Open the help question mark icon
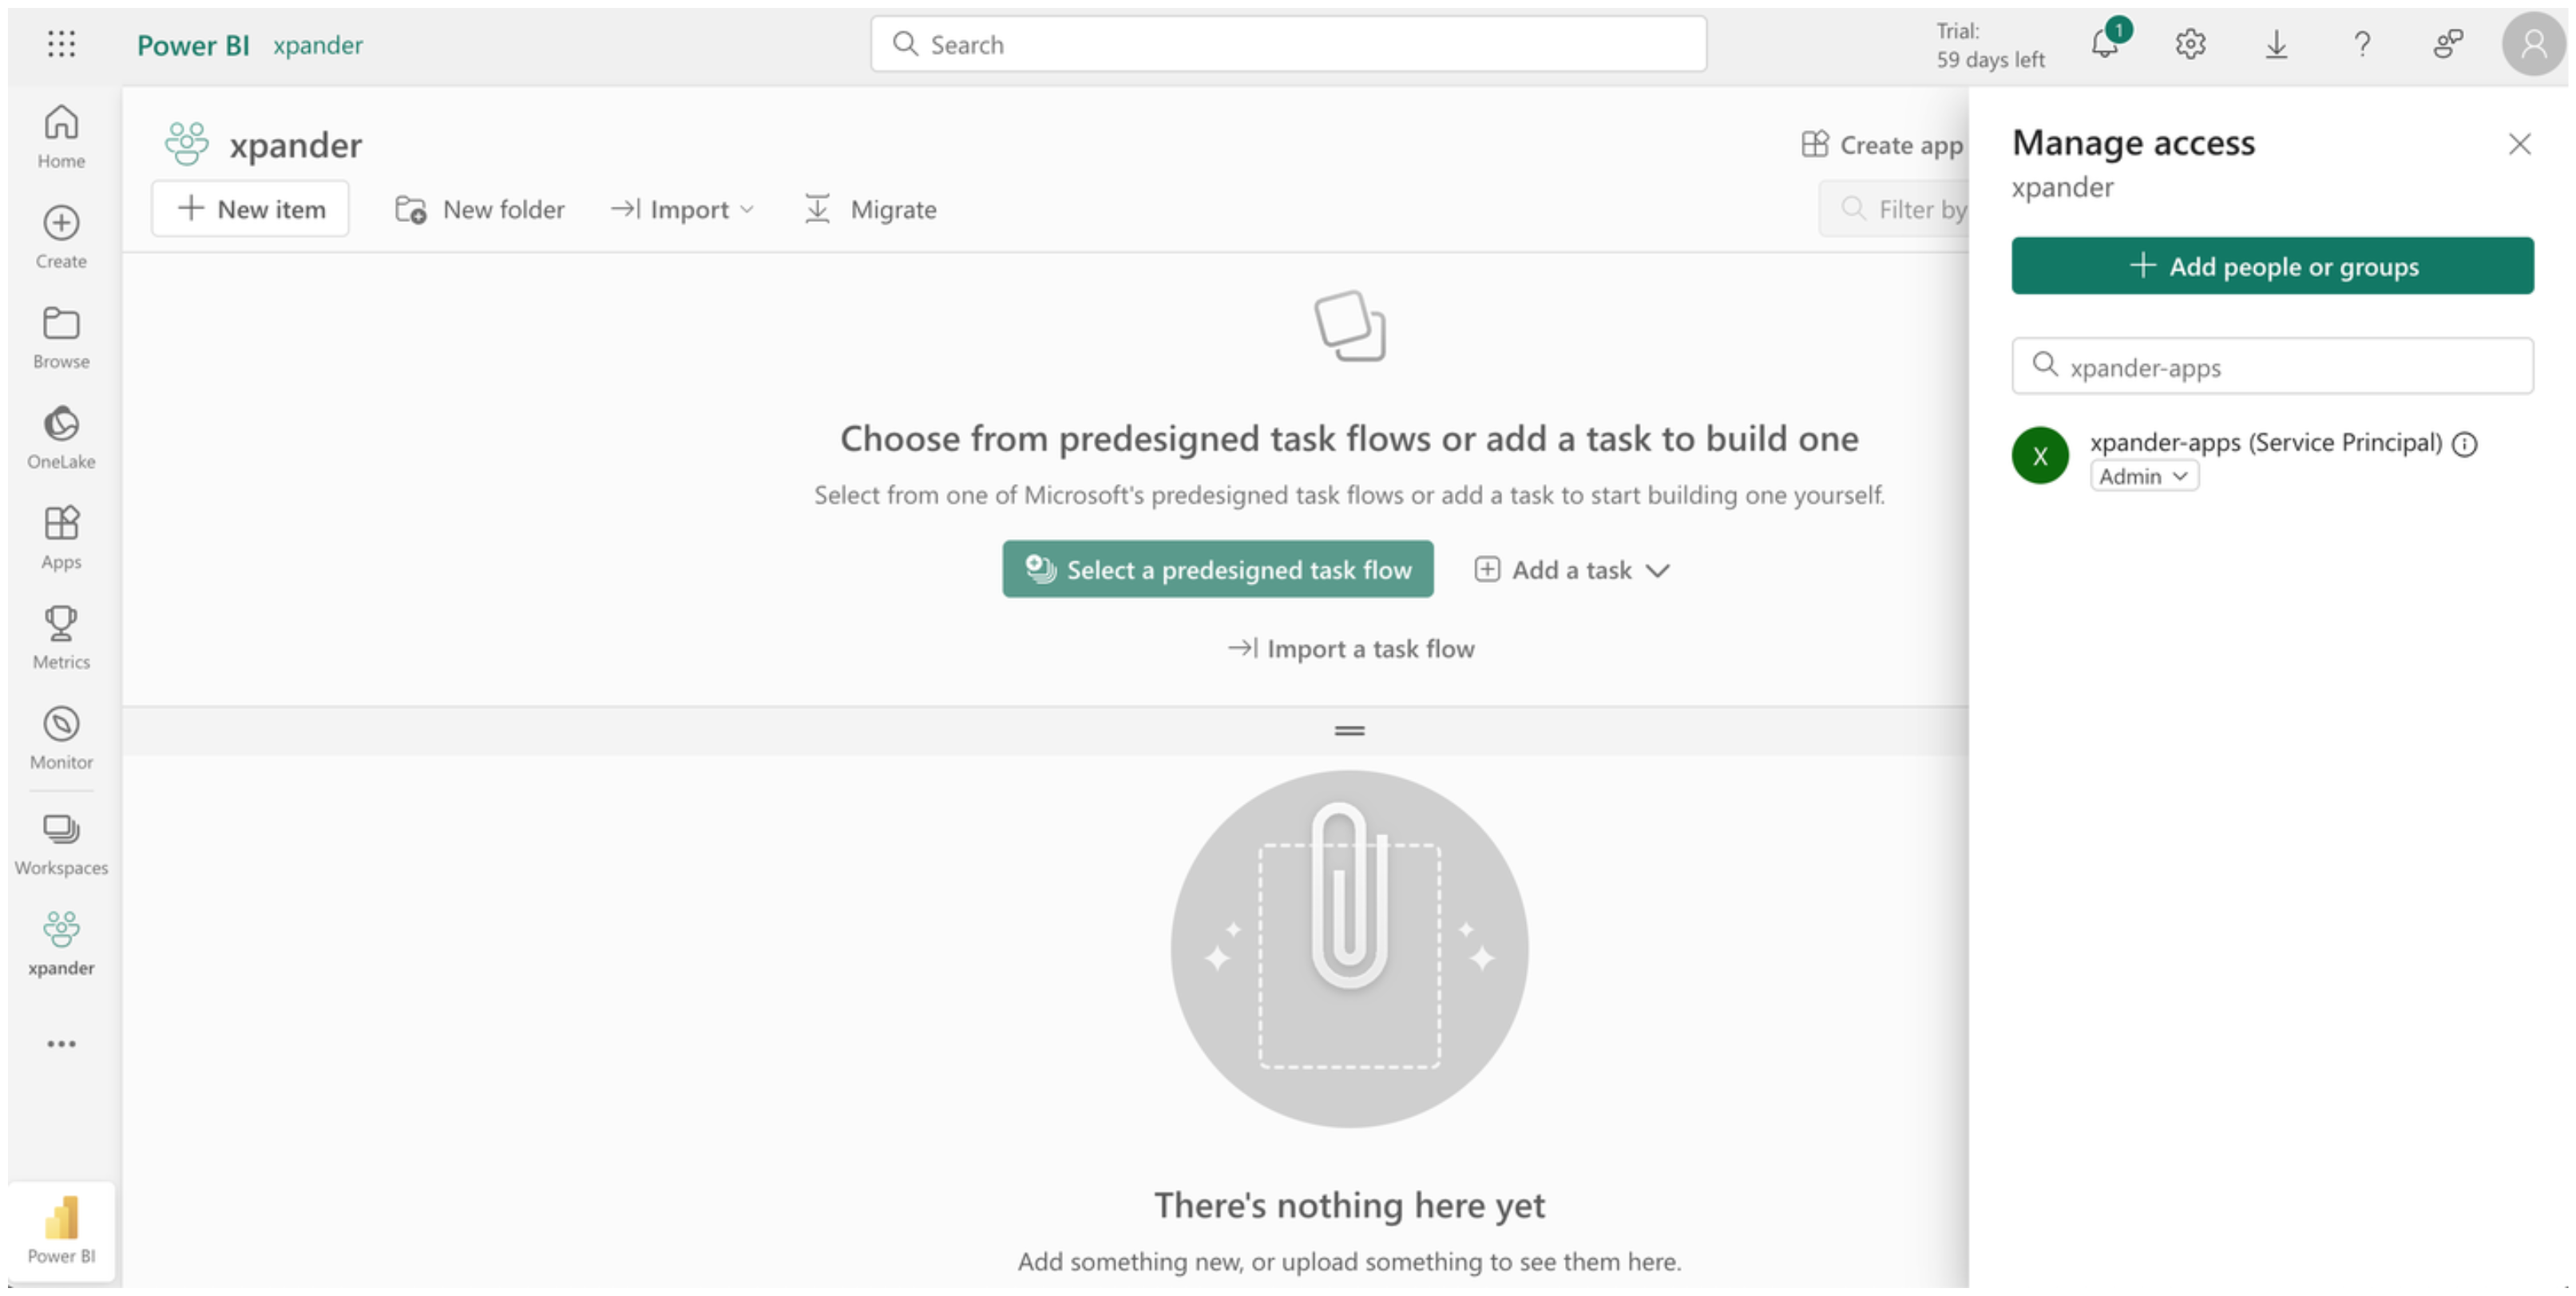 point(2362,44)
